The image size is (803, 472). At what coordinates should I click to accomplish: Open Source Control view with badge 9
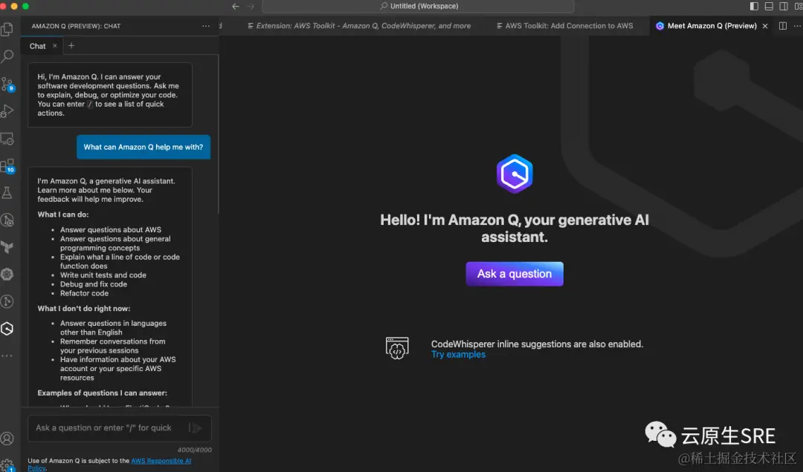[7, 85]
